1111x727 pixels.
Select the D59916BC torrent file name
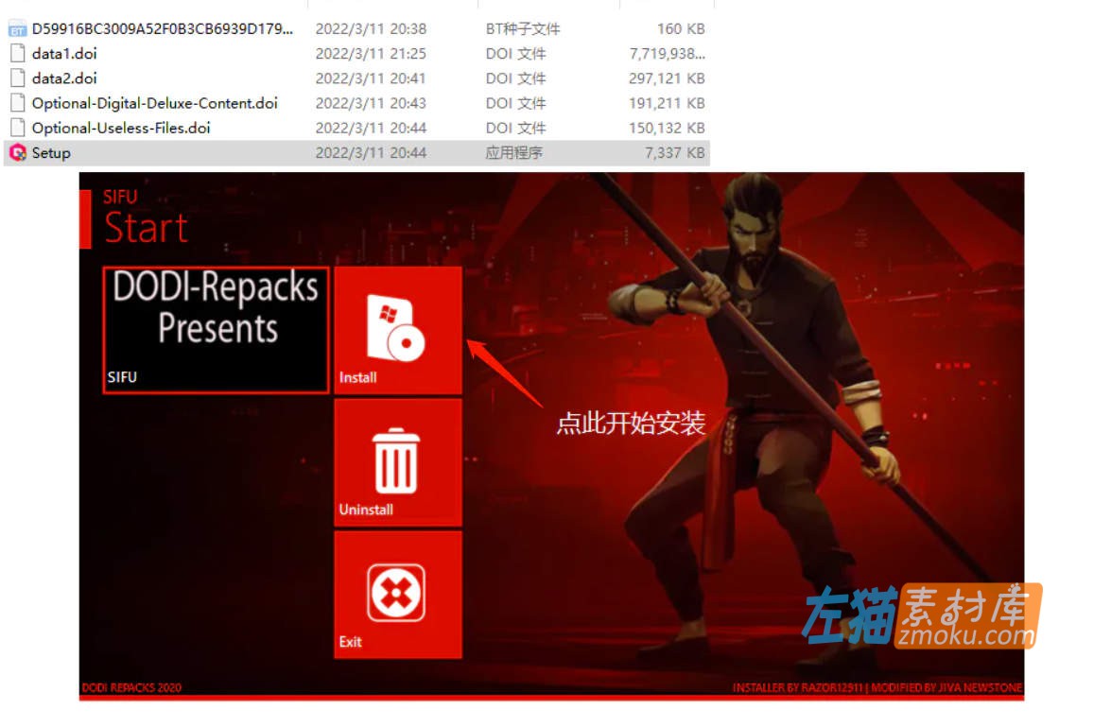pos(163,29)
